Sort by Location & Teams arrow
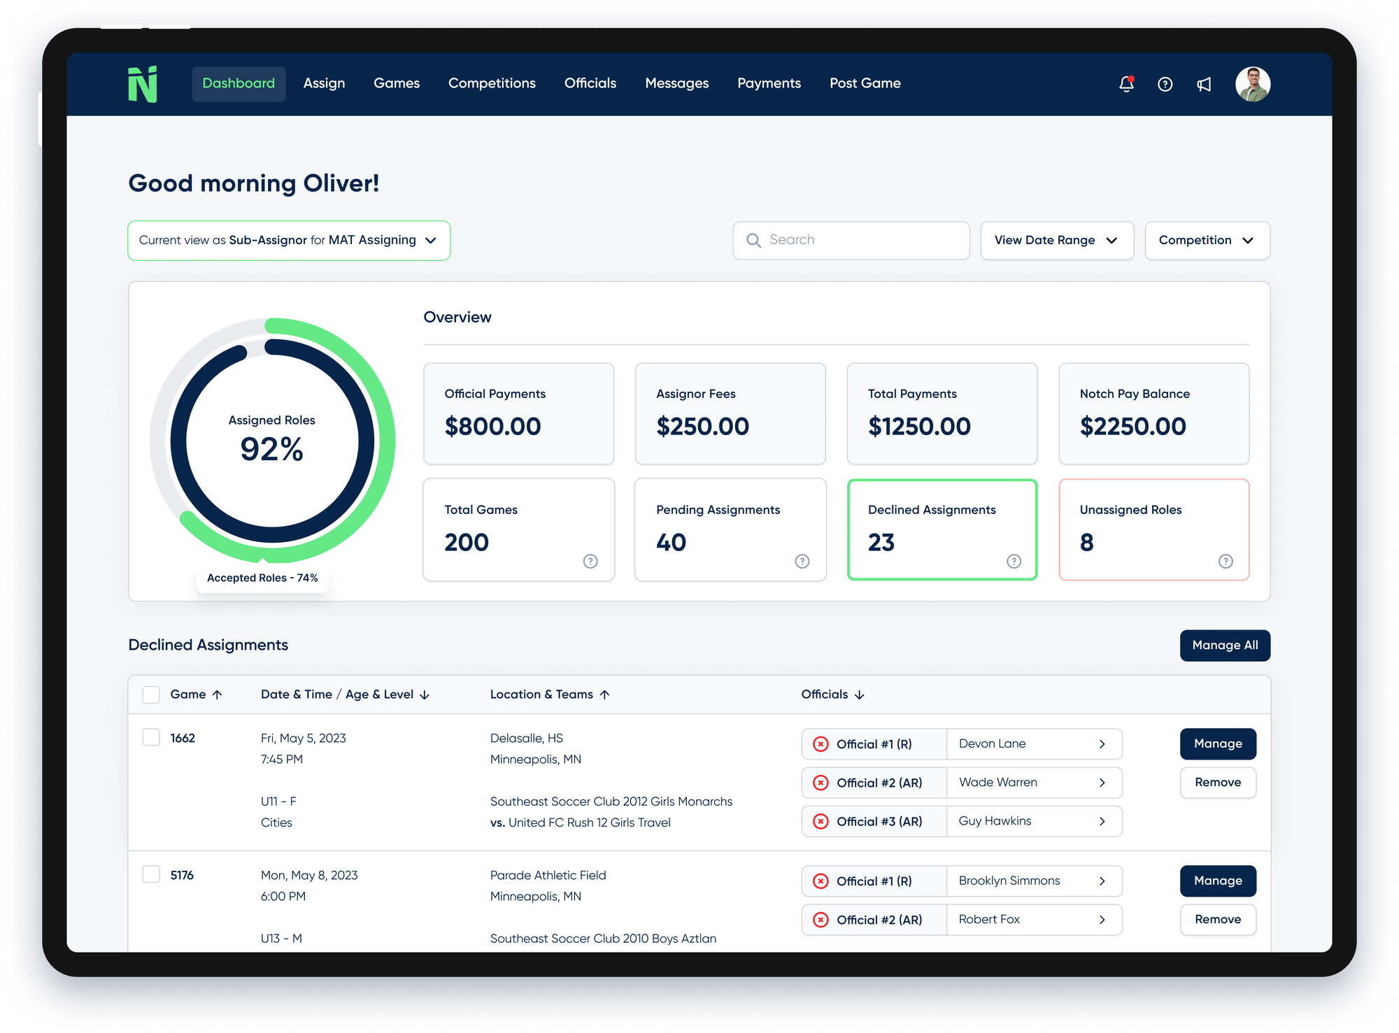This screenshot has height=1033, width=1399. 605,694
